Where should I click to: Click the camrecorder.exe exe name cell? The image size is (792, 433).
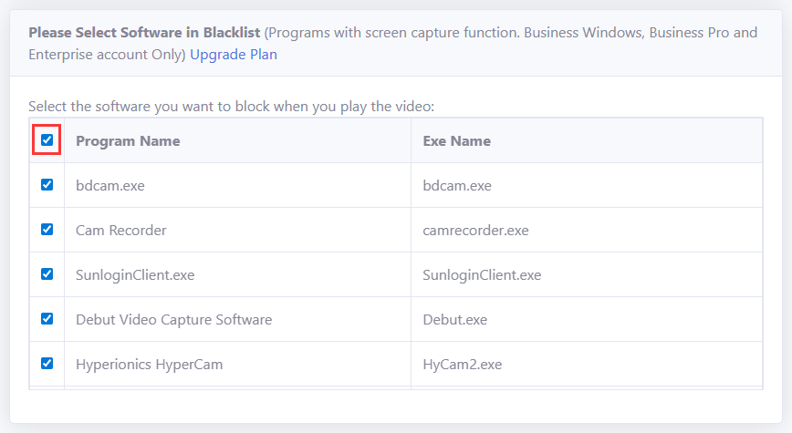pos(475,231)
